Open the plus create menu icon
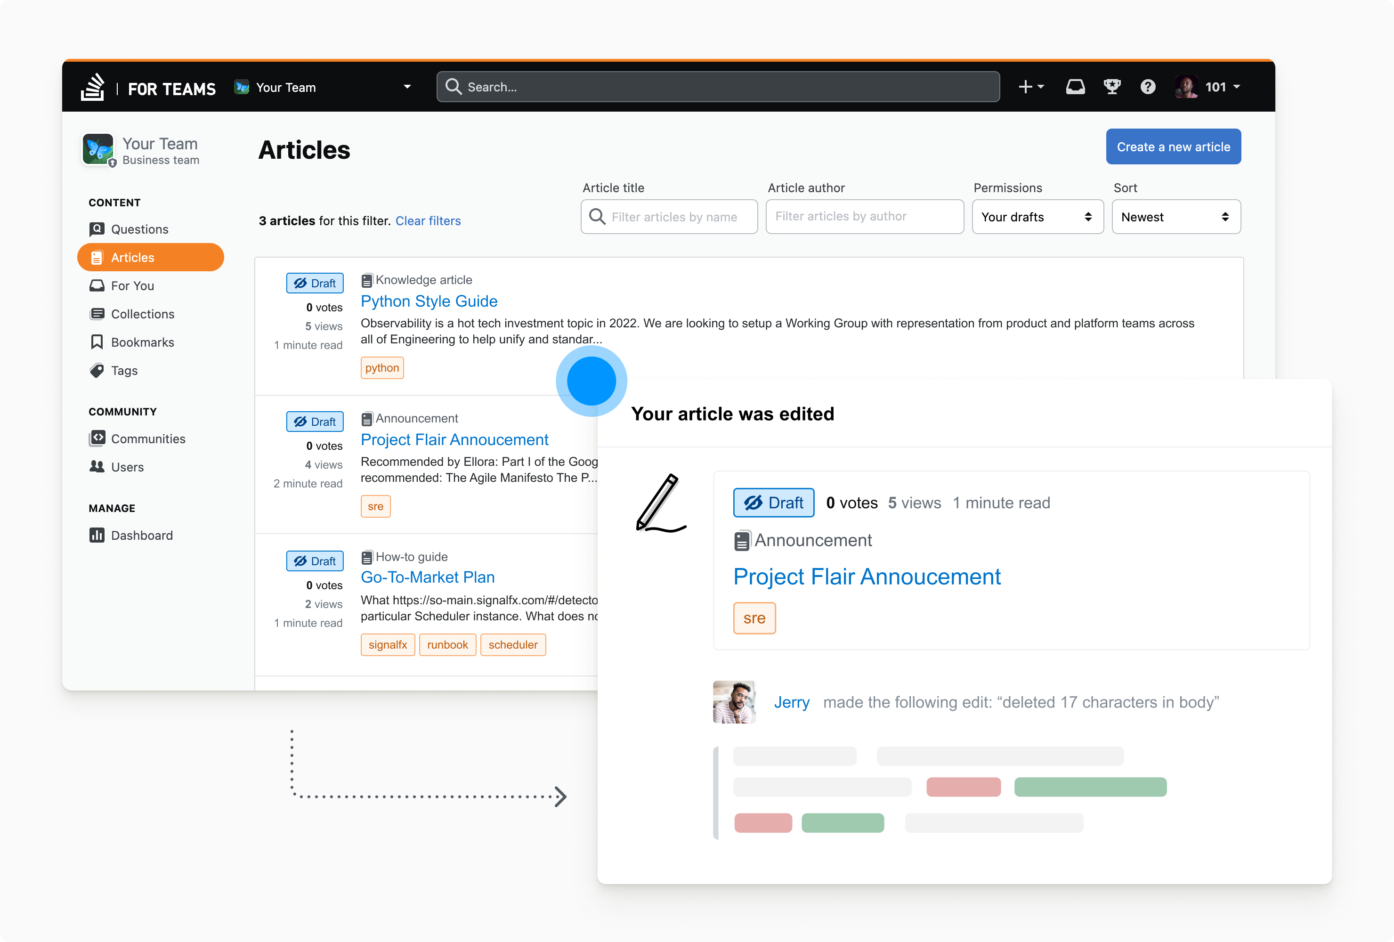The image size is (1394, 942). pos(1025,87)
